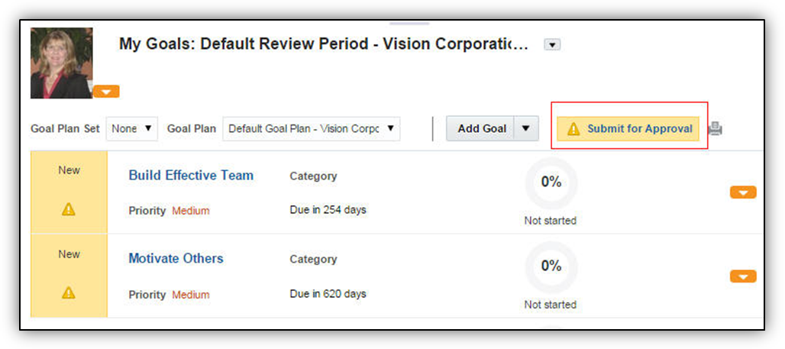Click New status cell for Build Effective Team
The width and height of the screenshot is (785, 349).
[69, 170]
